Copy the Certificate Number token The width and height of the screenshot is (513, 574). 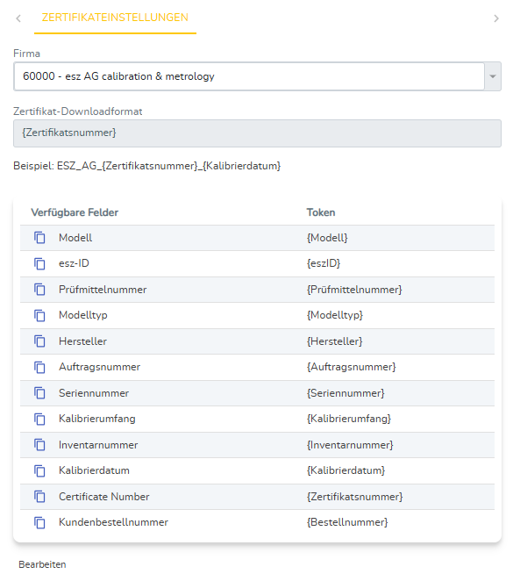[x=39, y=497]
